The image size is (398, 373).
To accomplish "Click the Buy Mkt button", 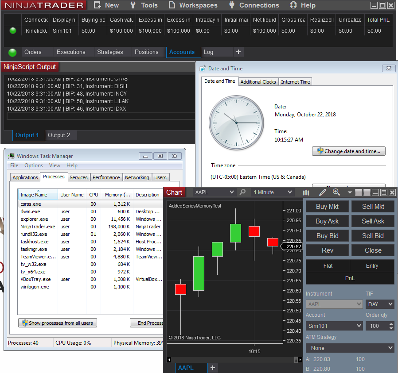I will [327, 207].
